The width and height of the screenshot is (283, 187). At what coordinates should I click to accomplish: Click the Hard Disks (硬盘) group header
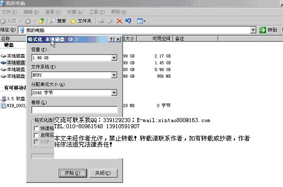point(9,45)
